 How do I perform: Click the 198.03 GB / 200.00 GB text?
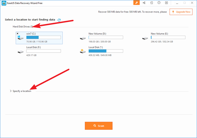(99, 42)
